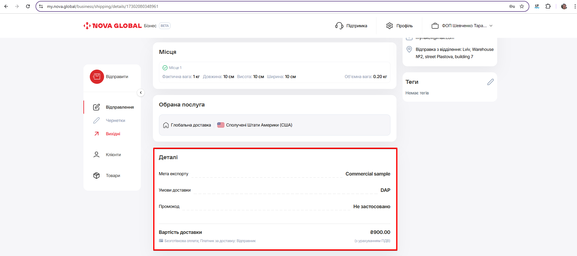Open the Клієнти section
The width and height of the screenshot is (577, 256).
click(x=113, y=155)
